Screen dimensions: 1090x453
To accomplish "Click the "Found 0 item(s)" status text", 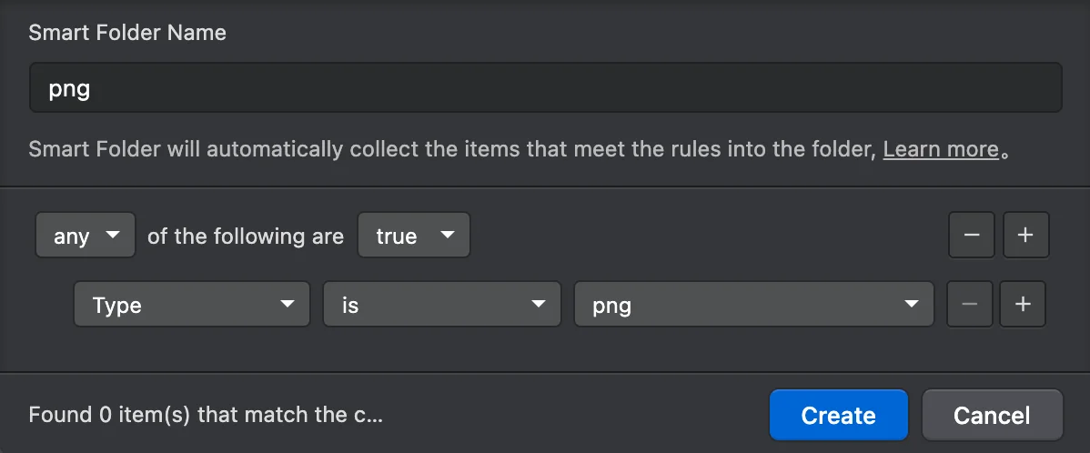I will pos(206,415).
